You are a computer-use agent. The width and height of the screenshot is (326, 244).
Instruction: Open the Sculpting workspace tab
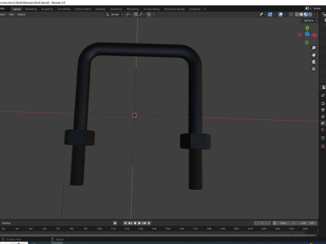[47, 9]
